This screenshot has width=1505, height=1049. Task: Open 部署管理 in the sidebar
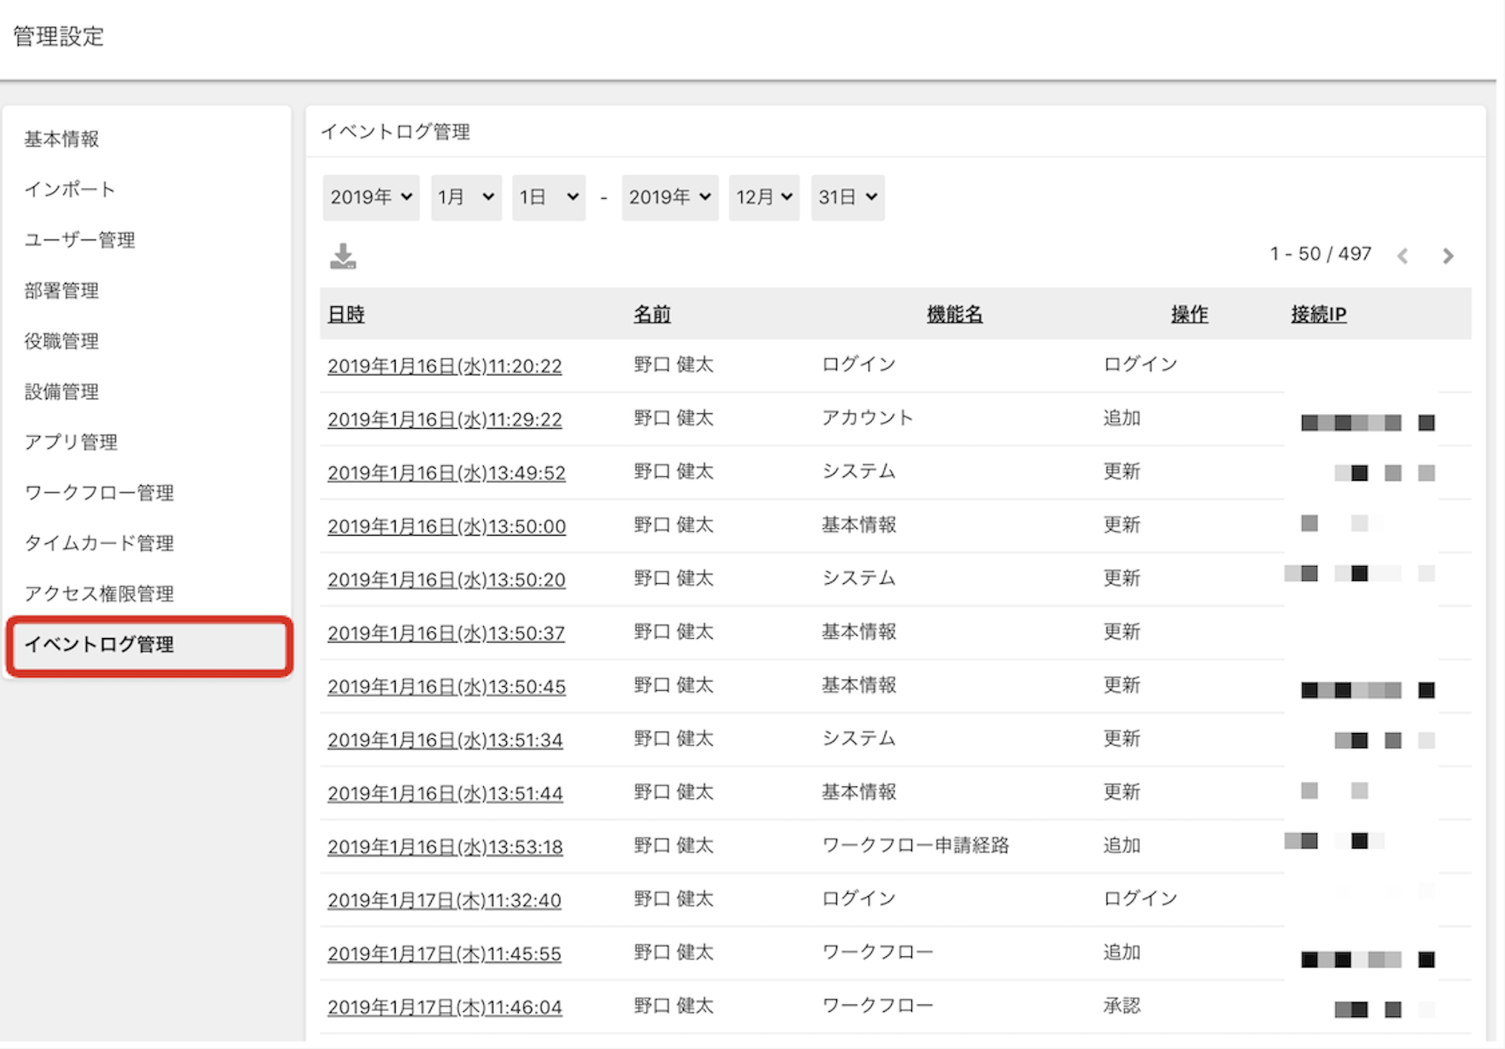[x=62, y=290]
